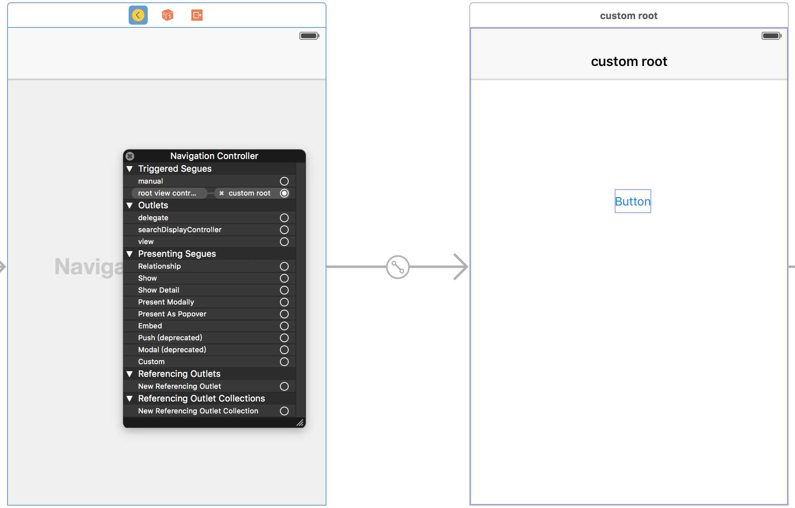
Task: Select the orange First Responder cube icon
Action: [168, 16]
